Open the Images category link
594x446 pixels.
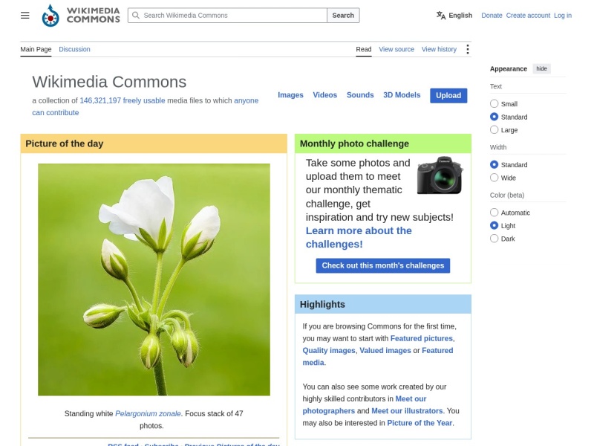(x=290, y=95)
